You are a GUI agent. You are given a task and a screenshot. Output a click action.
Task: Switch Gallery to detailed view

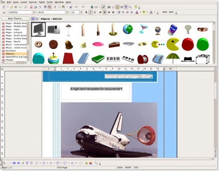(37, 19)
